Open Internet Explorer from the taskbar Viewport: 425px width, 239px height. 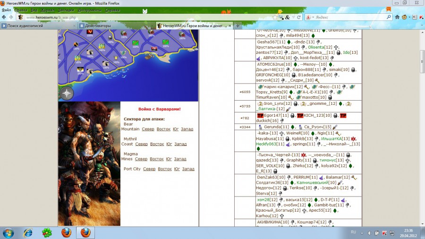tap(28, 232)
